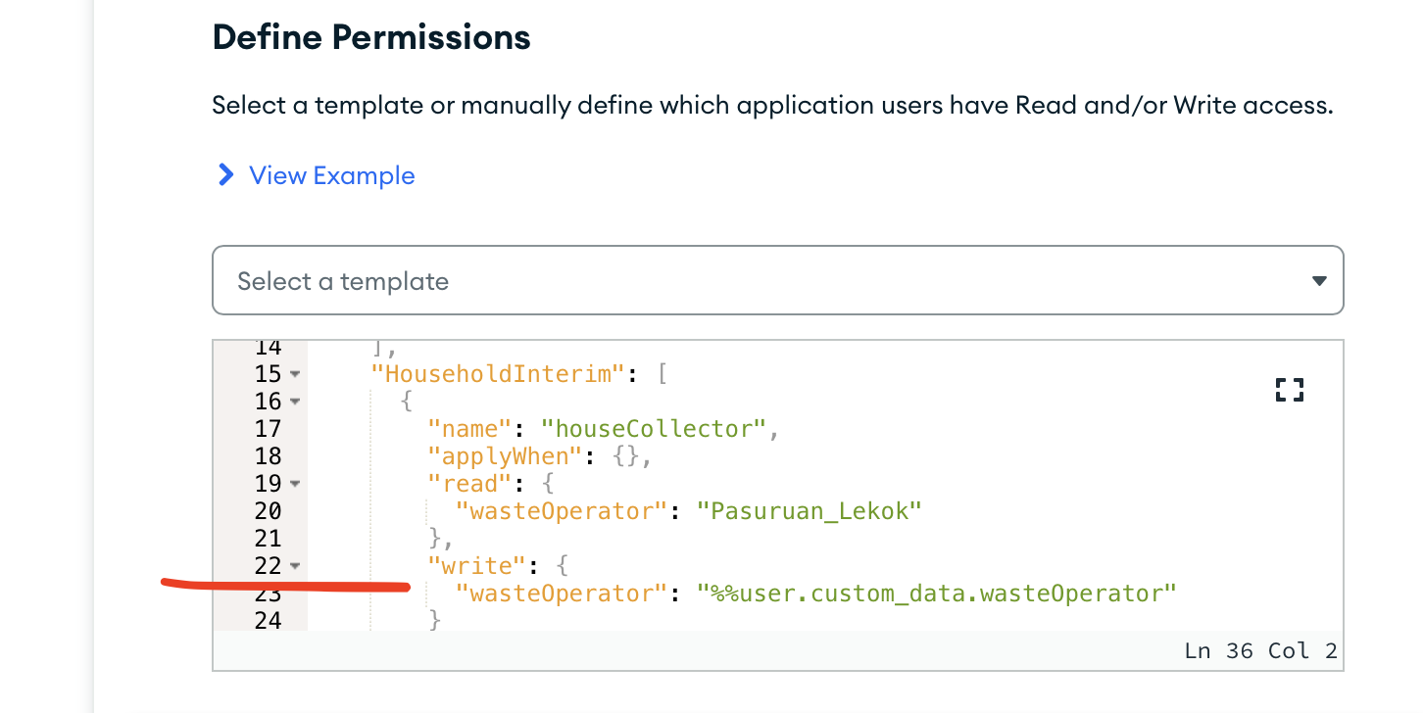Fold the object block on line 16
This screenshot has width=1423, height=713.
[x=295, y=402]
